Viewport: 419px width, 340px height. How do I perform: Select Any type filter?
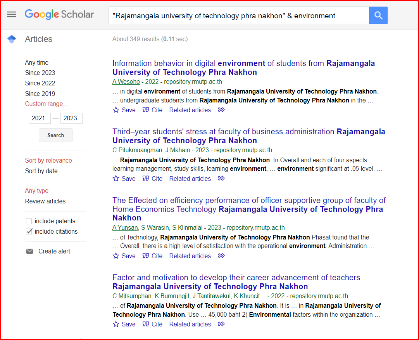[x=36, y=191]
